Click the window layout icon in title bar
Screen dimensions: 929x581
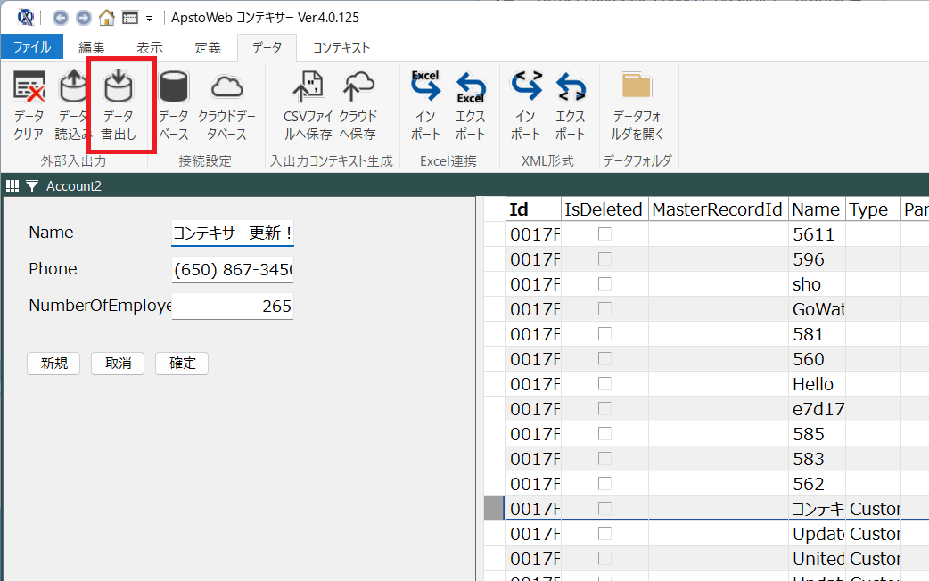pos(130,18)
